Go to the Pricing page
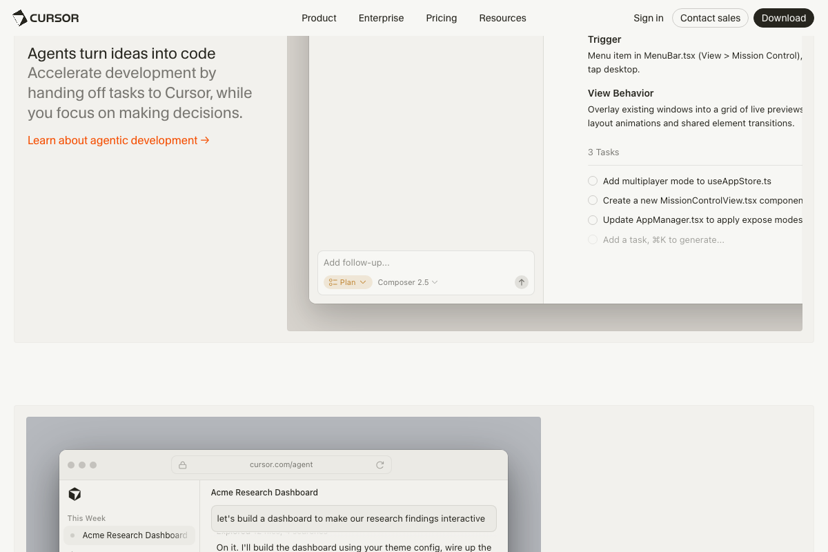Viewport: 828px width, 552px height. point(442,18)
